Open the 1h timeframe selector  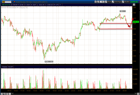point(102,2)
